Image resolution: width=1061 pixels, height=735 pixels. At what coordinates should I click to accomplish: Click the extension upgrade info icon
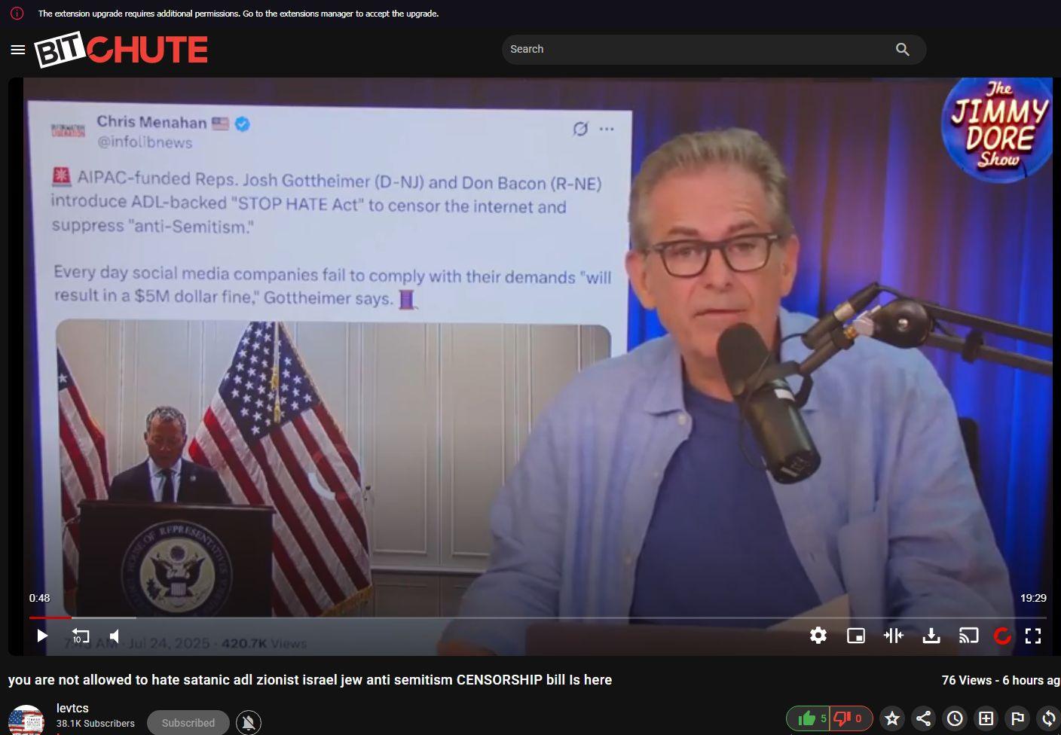(17, 14)
